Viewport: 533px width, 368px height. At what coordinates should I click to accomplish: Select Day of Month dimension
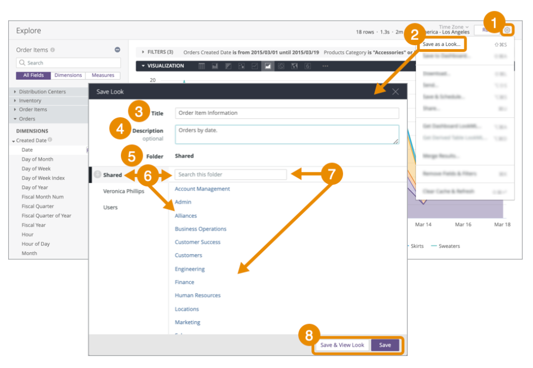(38, 159)
